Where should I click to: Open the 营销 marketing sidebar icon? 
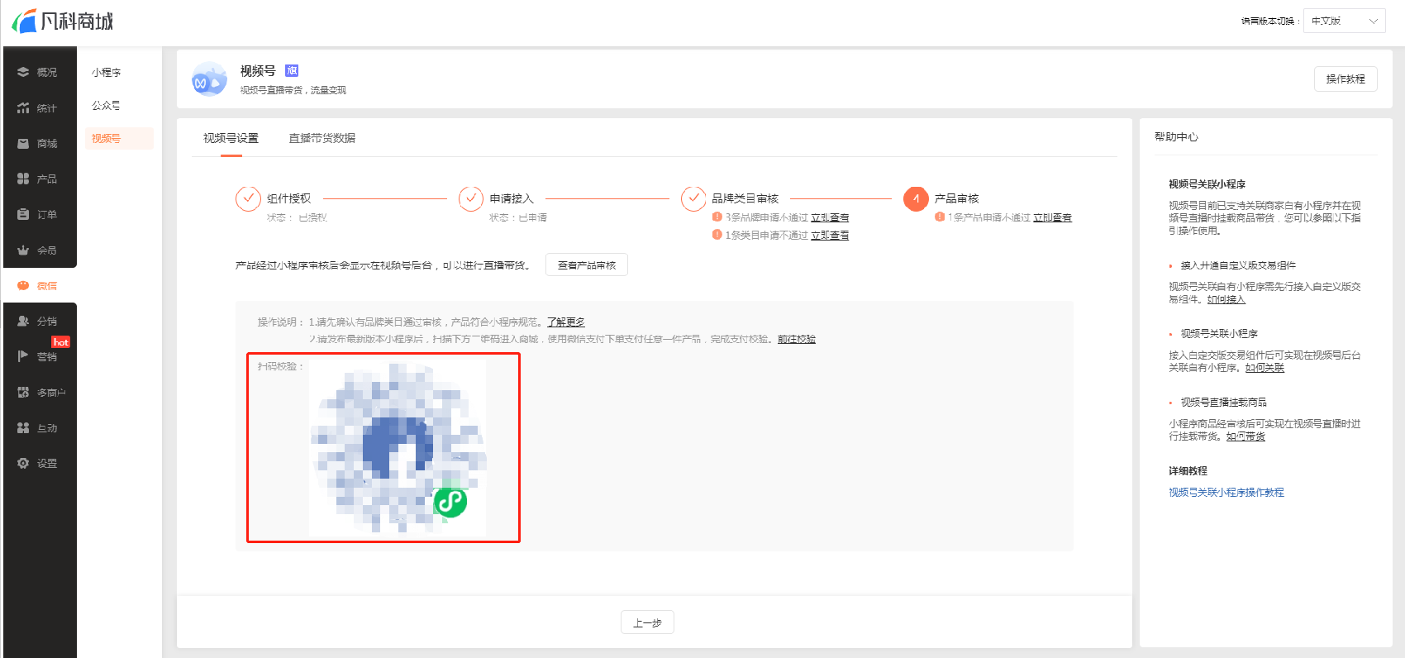tap(23, 356)
